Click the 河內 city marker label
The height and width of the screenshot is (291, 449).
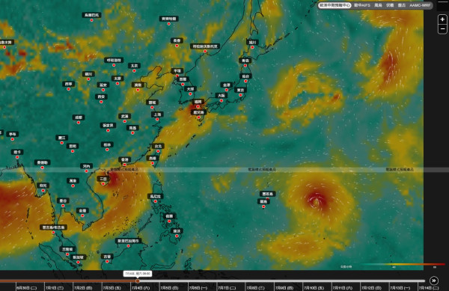pos(87,166)
